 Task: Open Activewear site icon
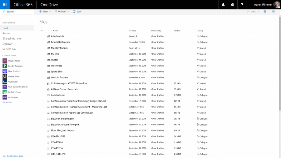point(5,97)
